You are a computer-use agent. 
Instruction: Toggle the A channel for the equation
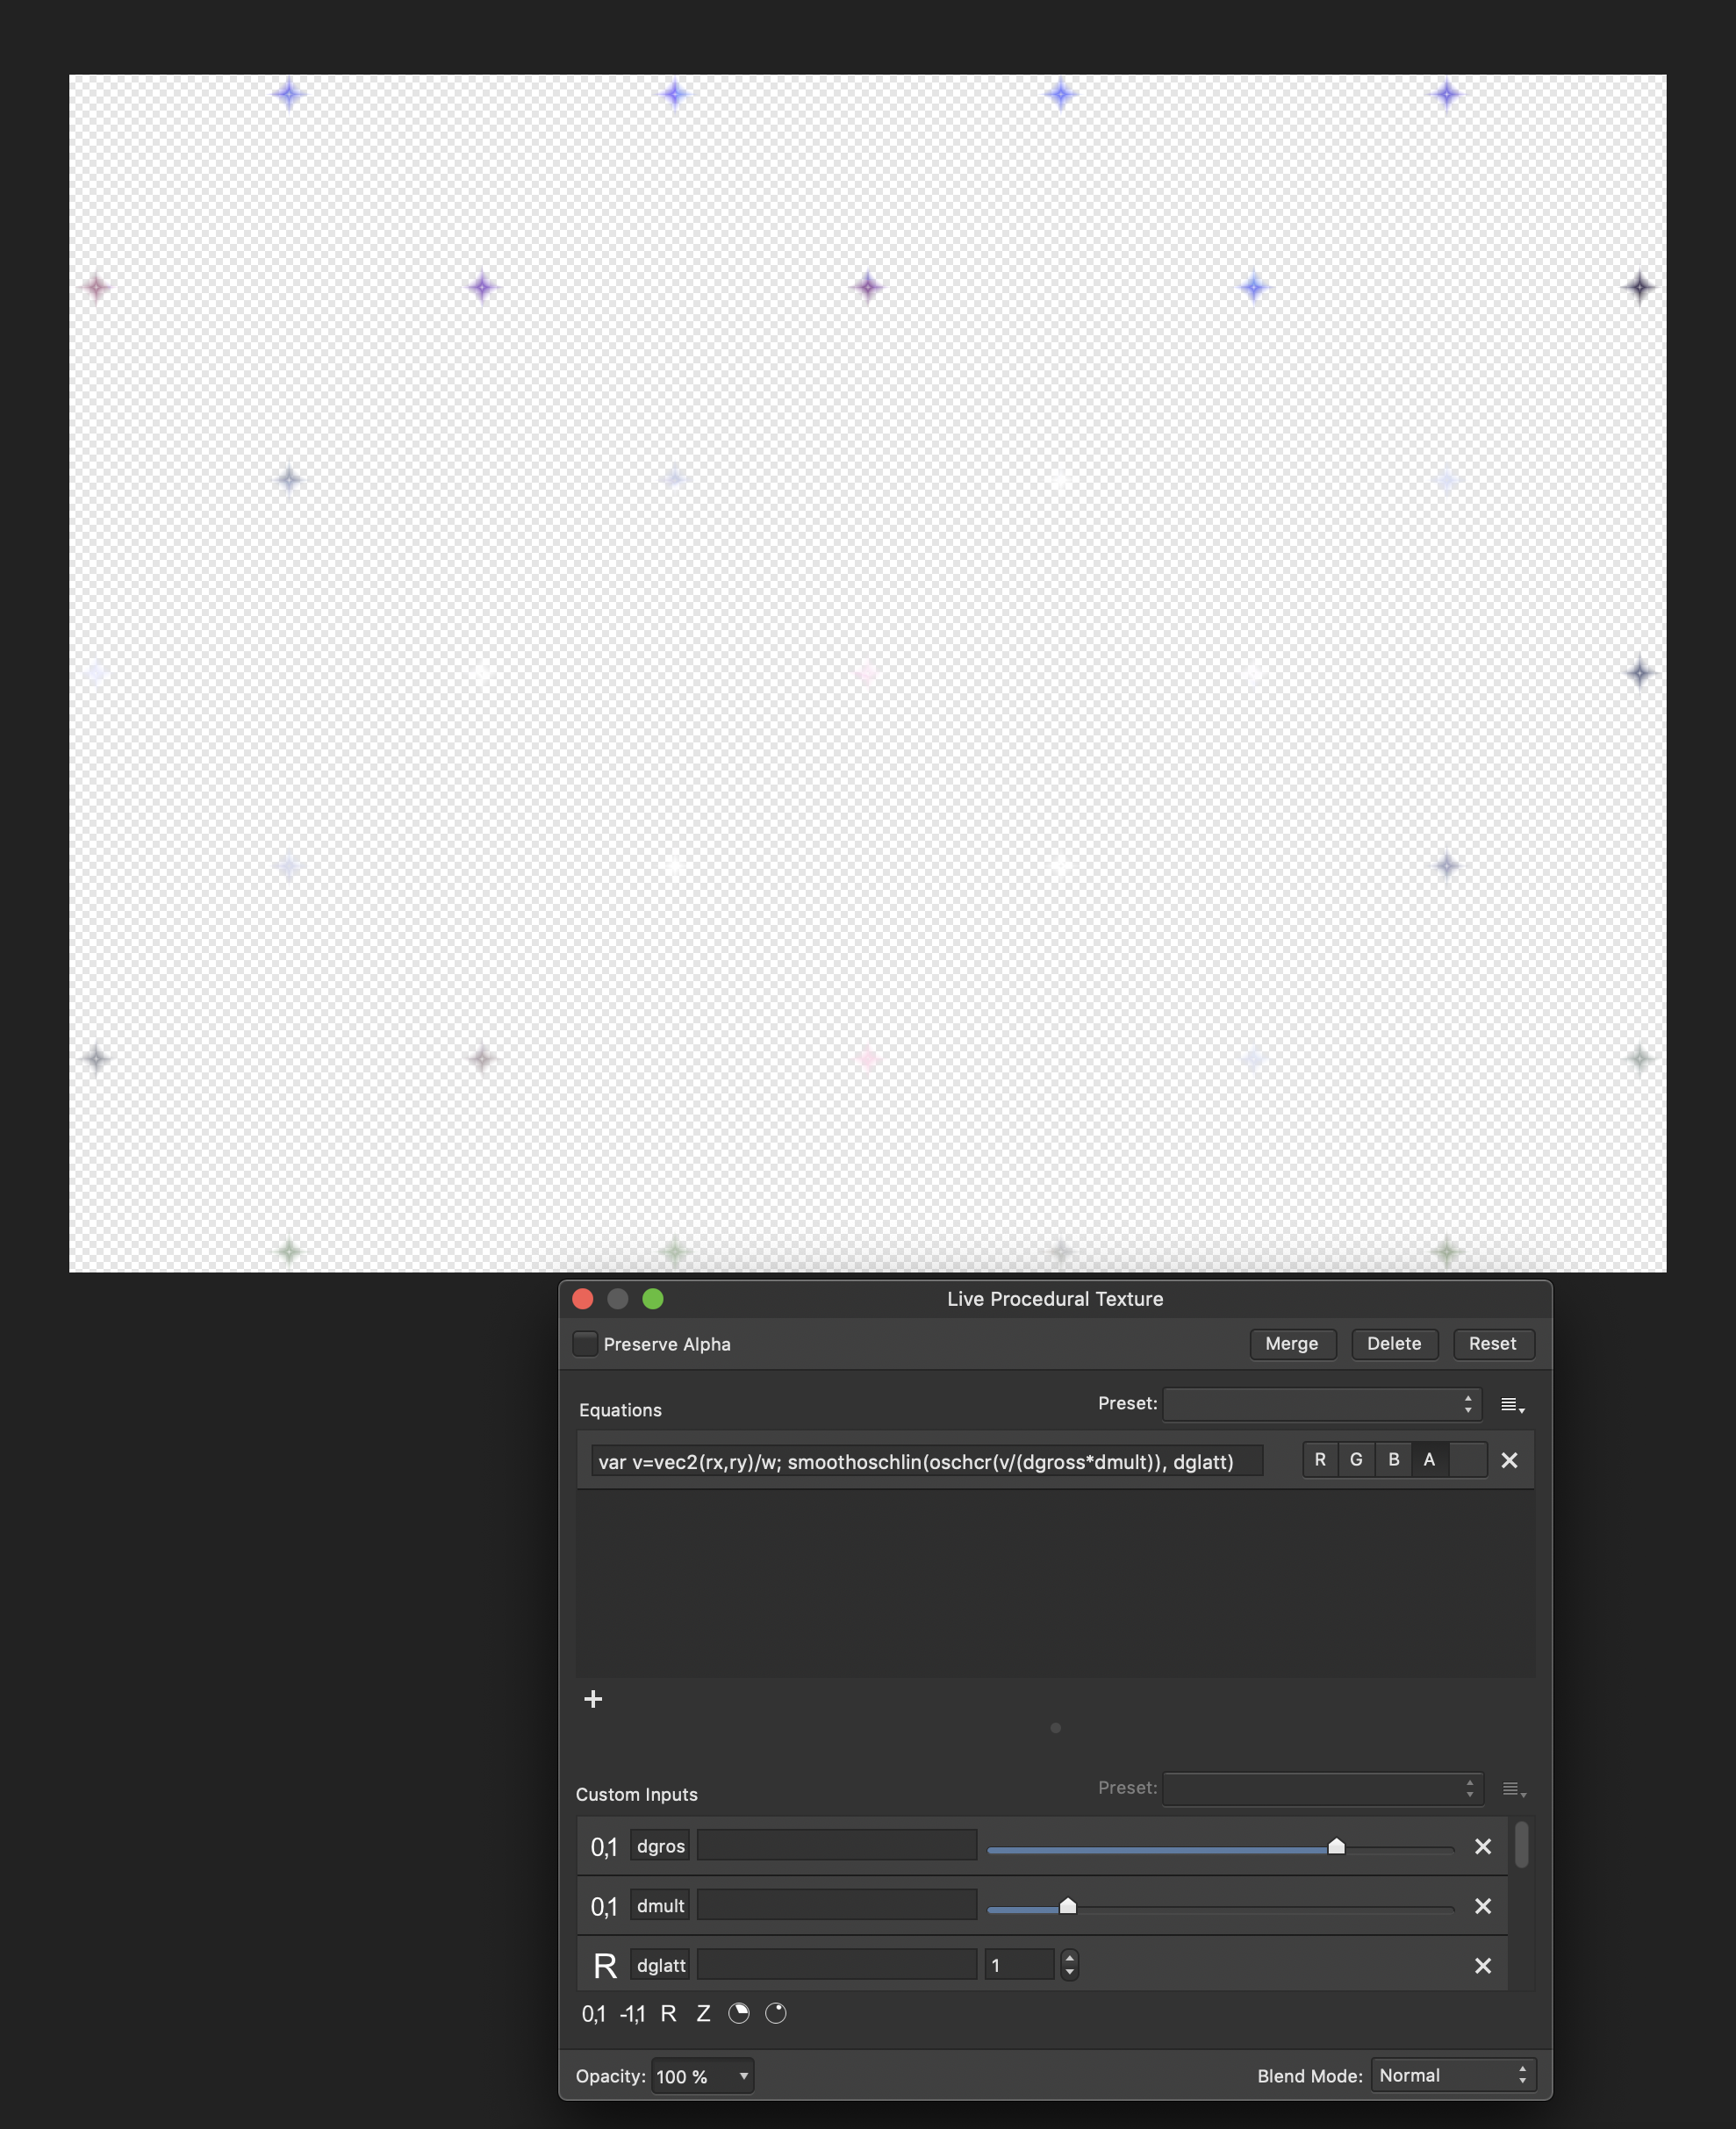(1429, 1460)
